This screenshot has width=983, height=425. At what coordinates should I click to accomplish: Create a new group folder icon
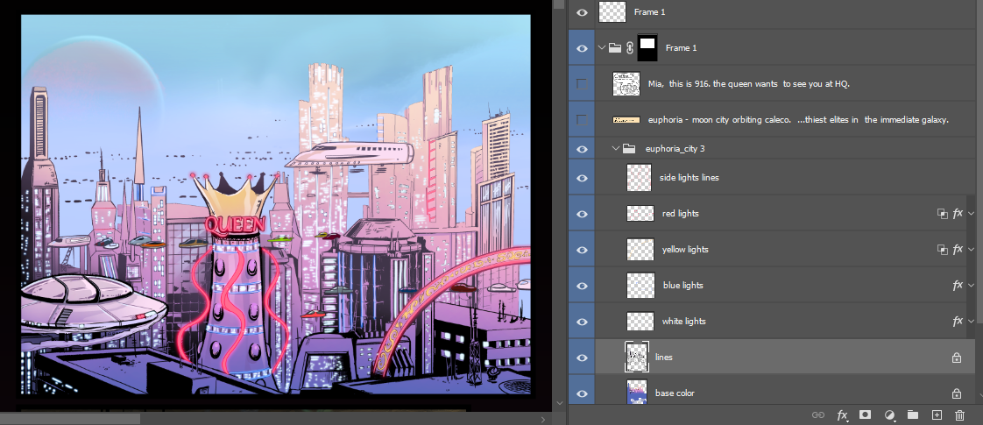click(912, 414)
